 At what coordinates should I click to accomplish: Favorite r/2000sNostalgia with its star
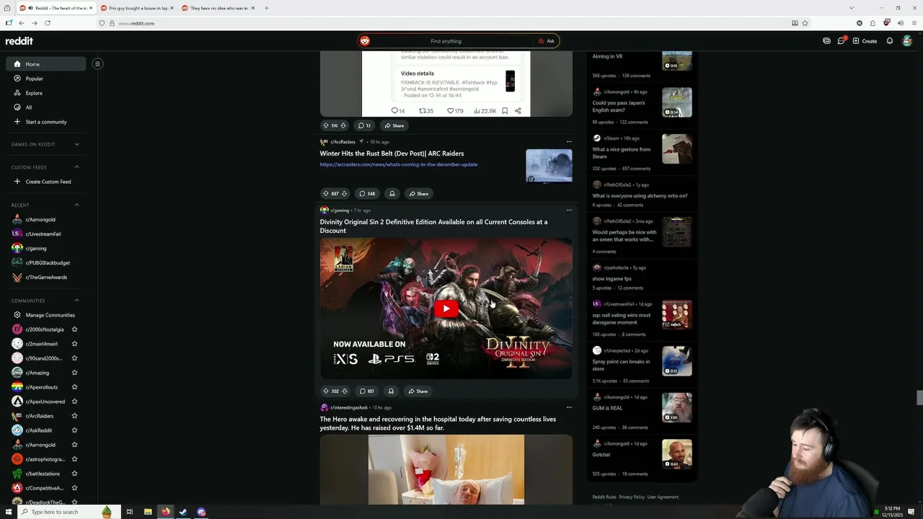coord(74,329)
